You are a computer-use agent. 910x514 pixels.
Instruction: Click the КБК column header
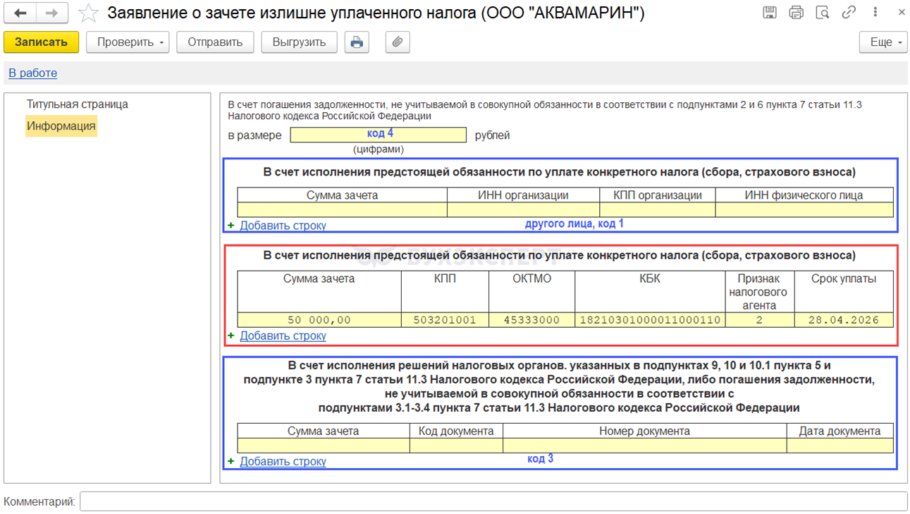650,291
